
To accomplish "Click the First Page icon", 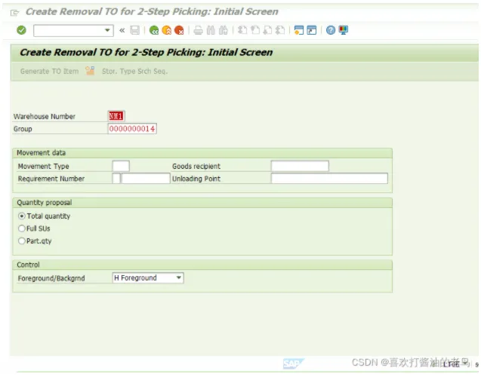I will (x=242, y=30).
